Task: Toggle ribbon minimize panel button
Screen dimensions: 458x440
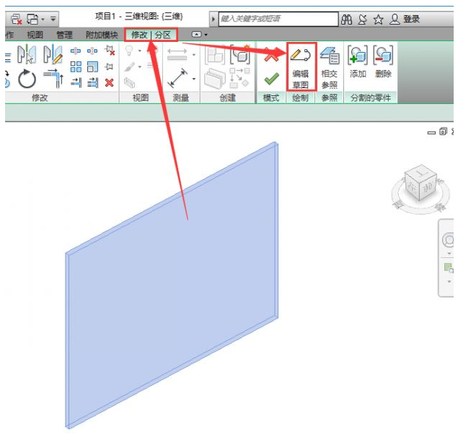Action: pyautogui.click(x=197, y=35)
